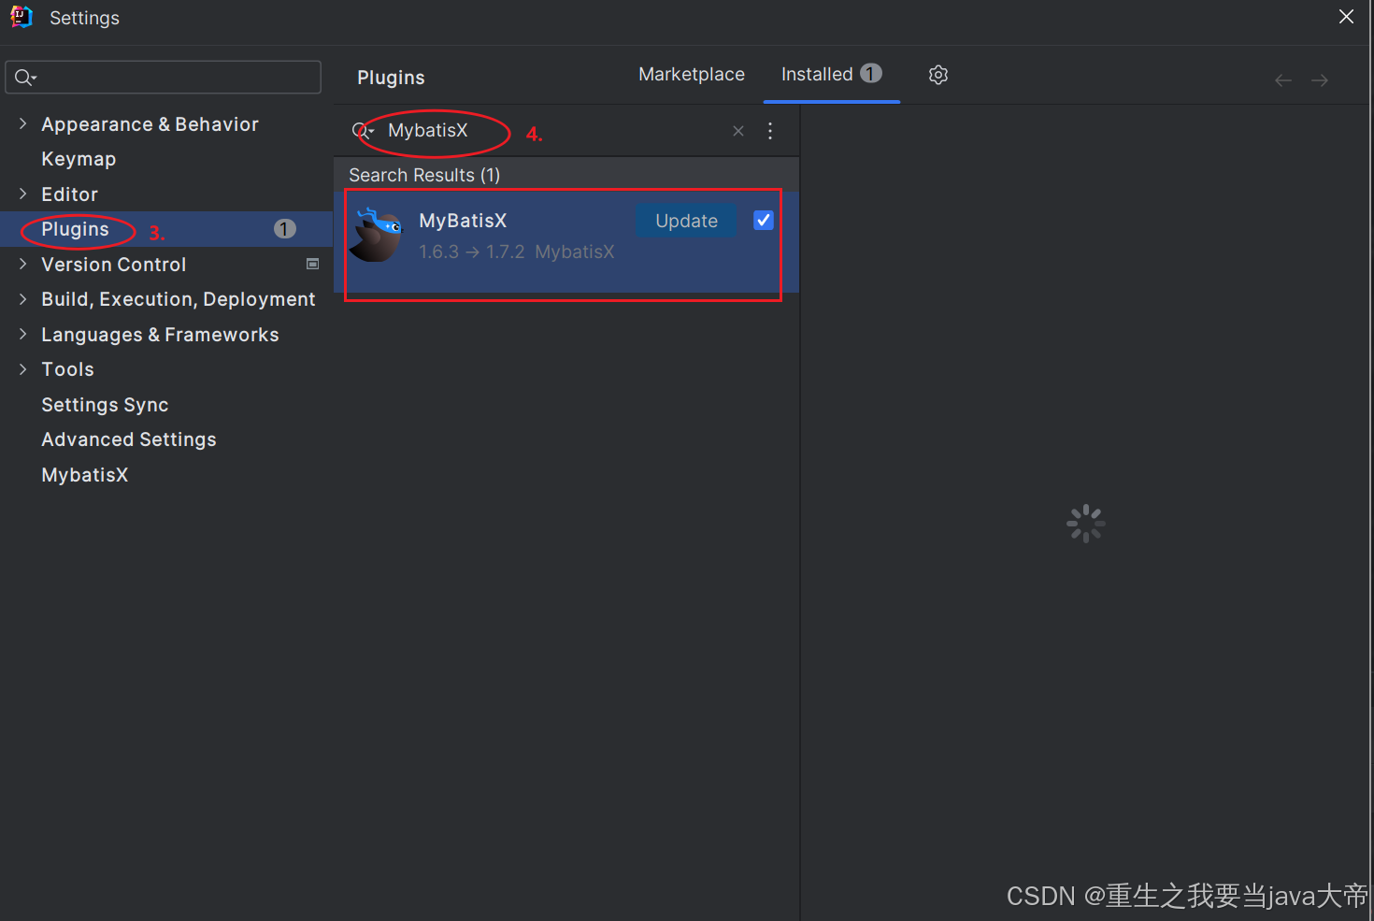Click the Installed tab update count badge
The height and width of the screenshot is (921, 1374).
(871, 73)
